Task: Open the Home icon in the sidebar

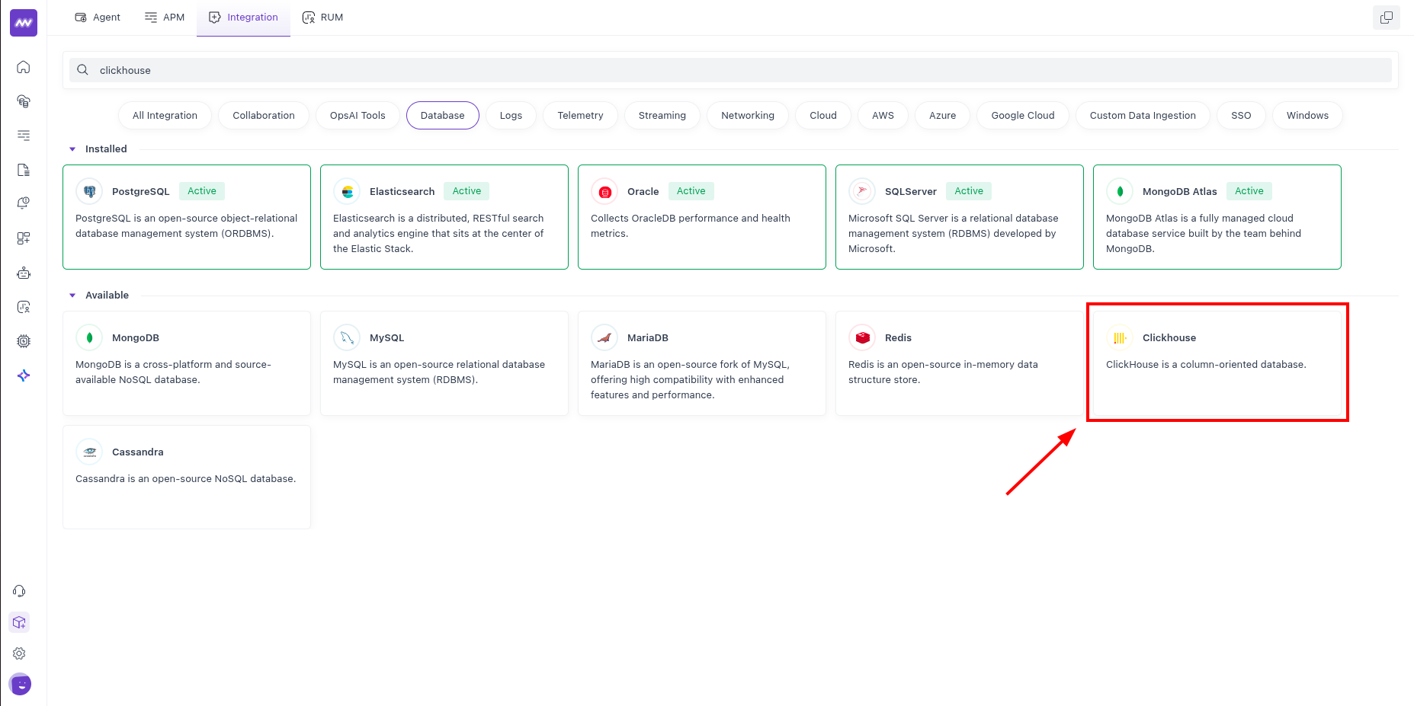Action: 24,67
